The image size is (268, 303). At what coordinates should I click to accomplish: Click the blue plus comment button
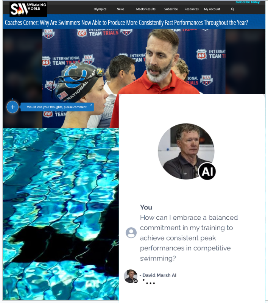click(x=12, y=107)
